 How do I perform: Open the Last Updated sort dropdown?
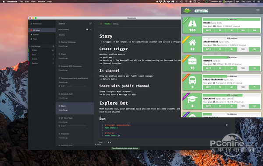pos(64,29)
